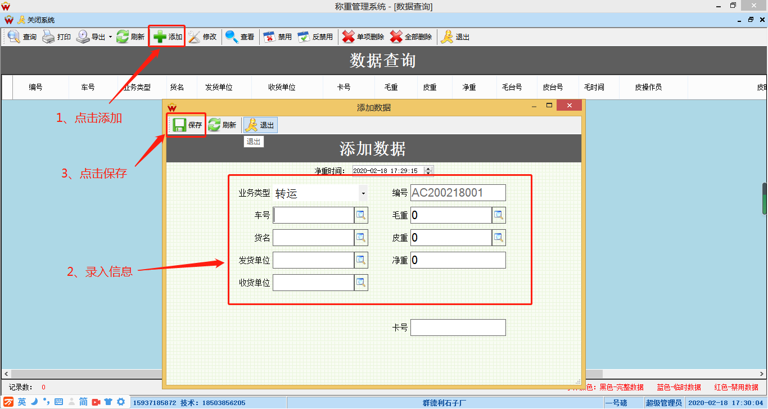Open the 业务类型 dropdown list
The image size is (768, 409).
pos(363,194)
